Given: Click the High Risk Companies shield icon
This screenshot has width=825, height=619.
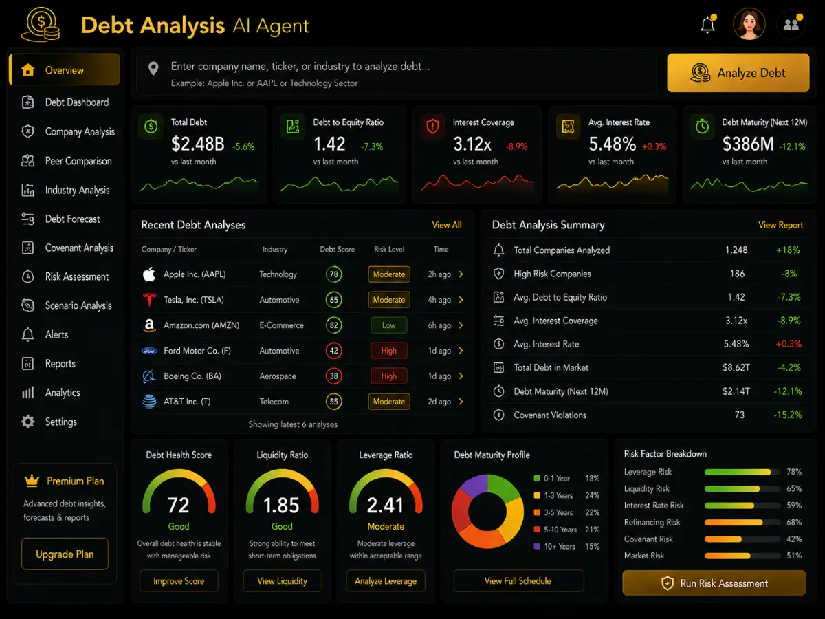Looking at the screenshot, I should tap(499, 274).
